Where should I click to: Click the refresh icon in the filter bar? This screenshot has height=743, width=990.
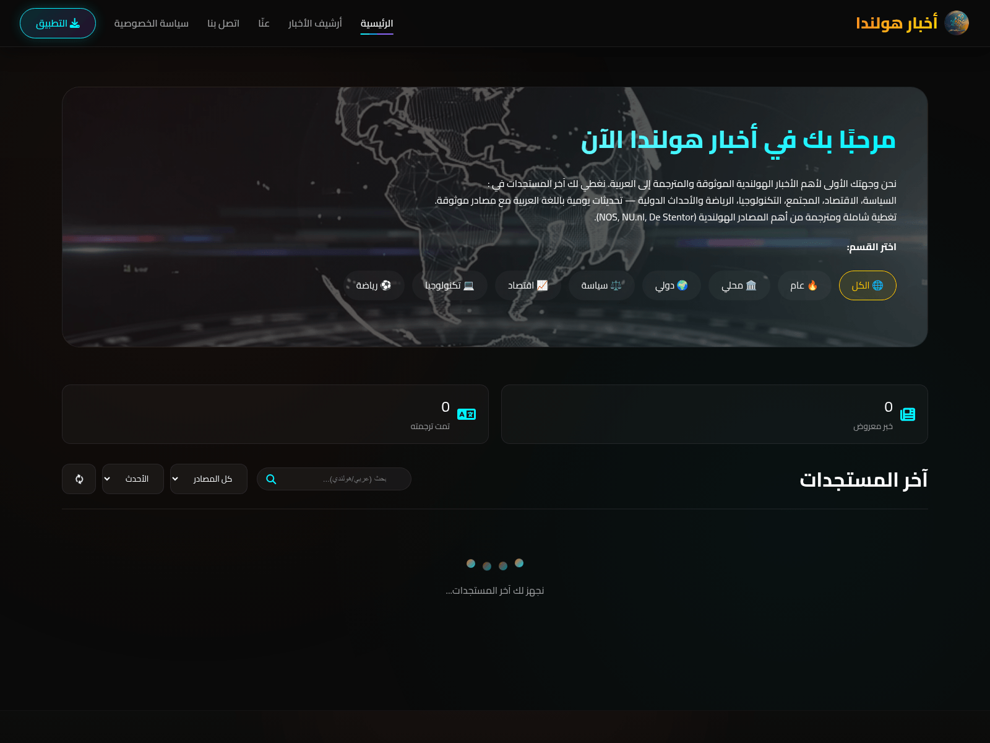(79, 479)
